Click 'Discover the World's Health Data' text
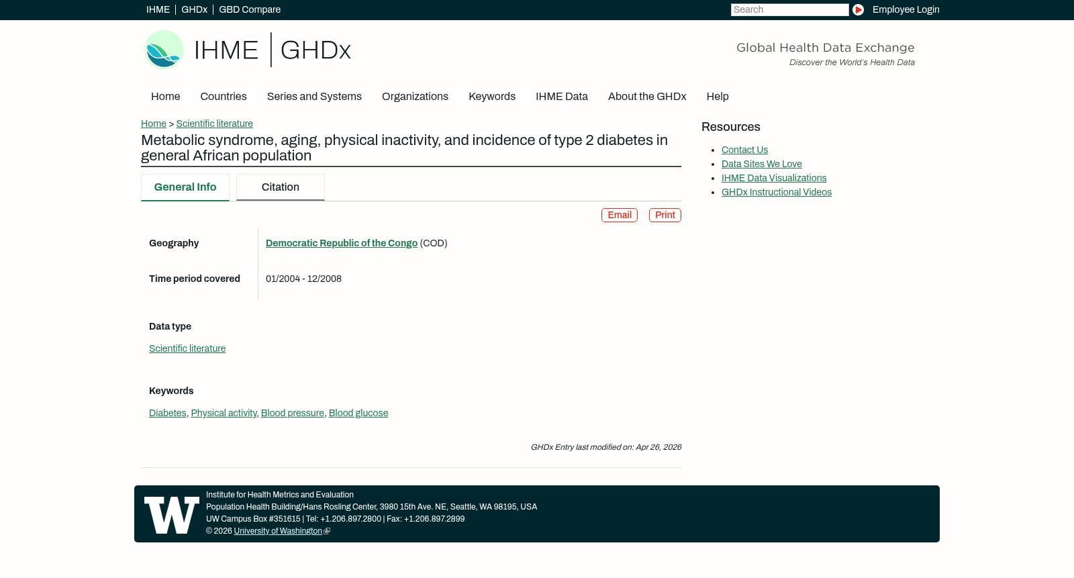The width and height of the screenshot is (1074, 578). point(852,63)
